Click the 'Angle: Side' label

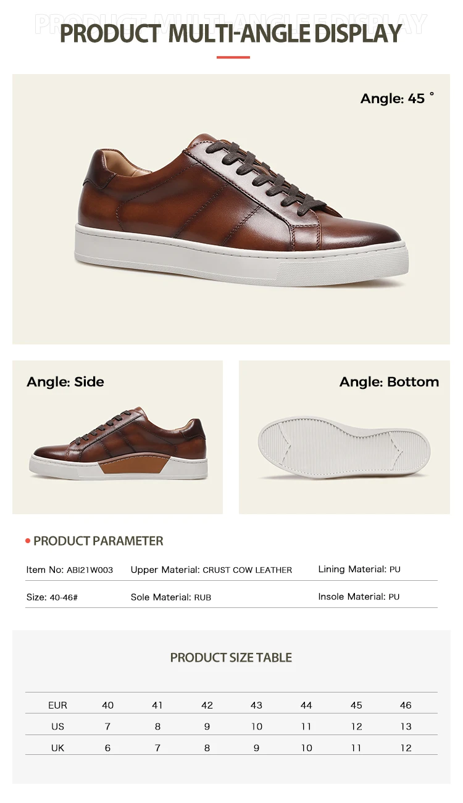tap(65, 382)
